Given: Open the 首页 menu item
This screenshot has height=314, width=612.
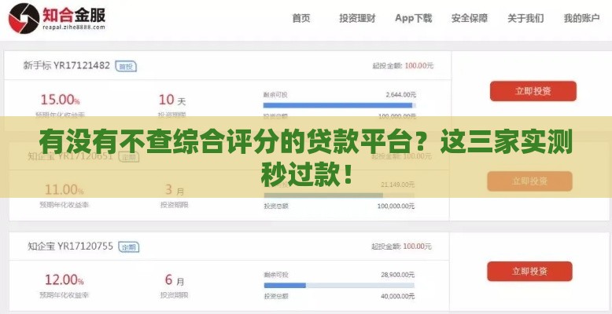Looking at the screenshot, I should (x=301, y=18).
